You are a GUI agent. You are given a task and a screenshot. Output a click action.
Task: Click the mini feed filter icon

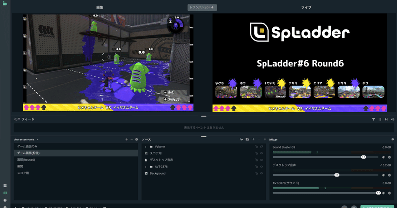point(374,119)
